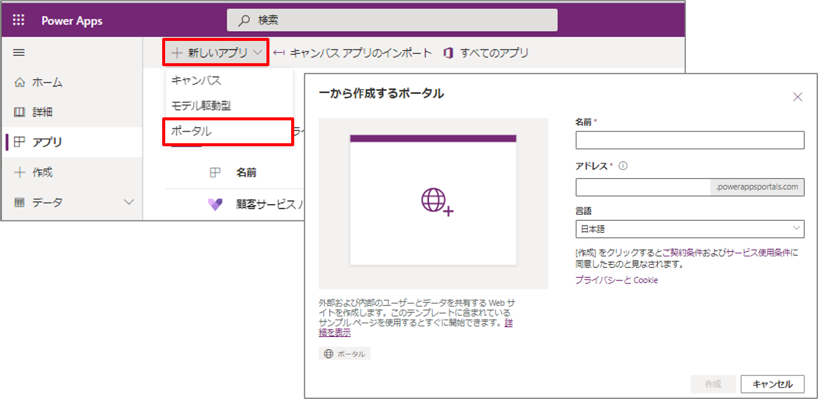Click the import arrow icon
The image size is (818, 399).
click(x=279, y=53)
